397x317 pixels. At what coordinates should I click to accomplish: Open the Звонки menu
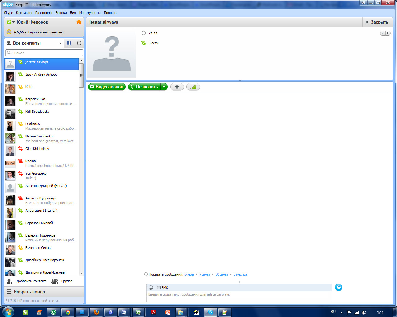pos(61,13)
